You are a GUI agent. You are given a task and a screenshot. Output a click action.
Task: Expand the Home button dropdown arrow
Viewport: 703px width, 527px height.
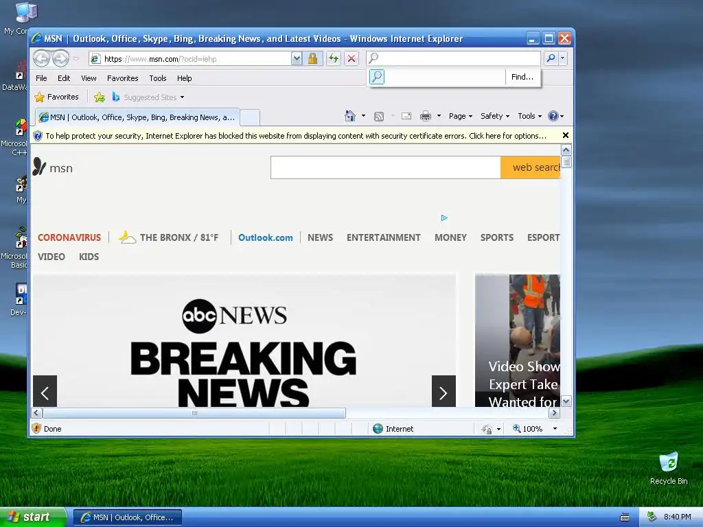pos(363,116)
